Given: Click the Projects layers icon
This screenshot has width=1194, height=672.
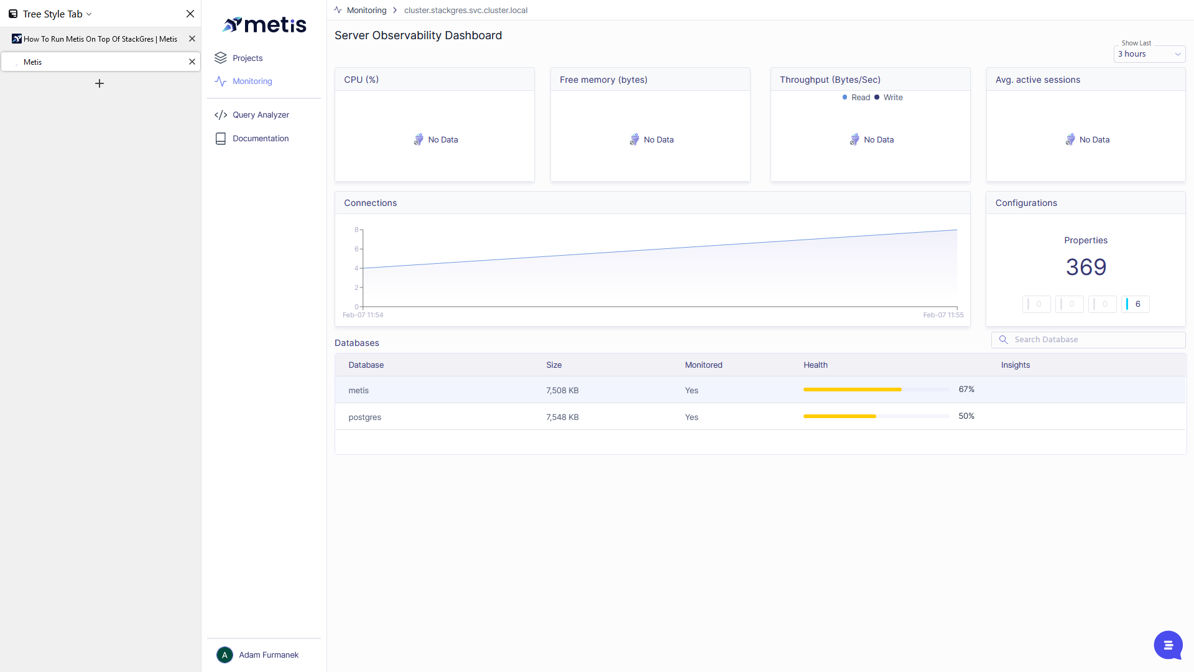Looking at the screenshot, I should pos(220,58).
